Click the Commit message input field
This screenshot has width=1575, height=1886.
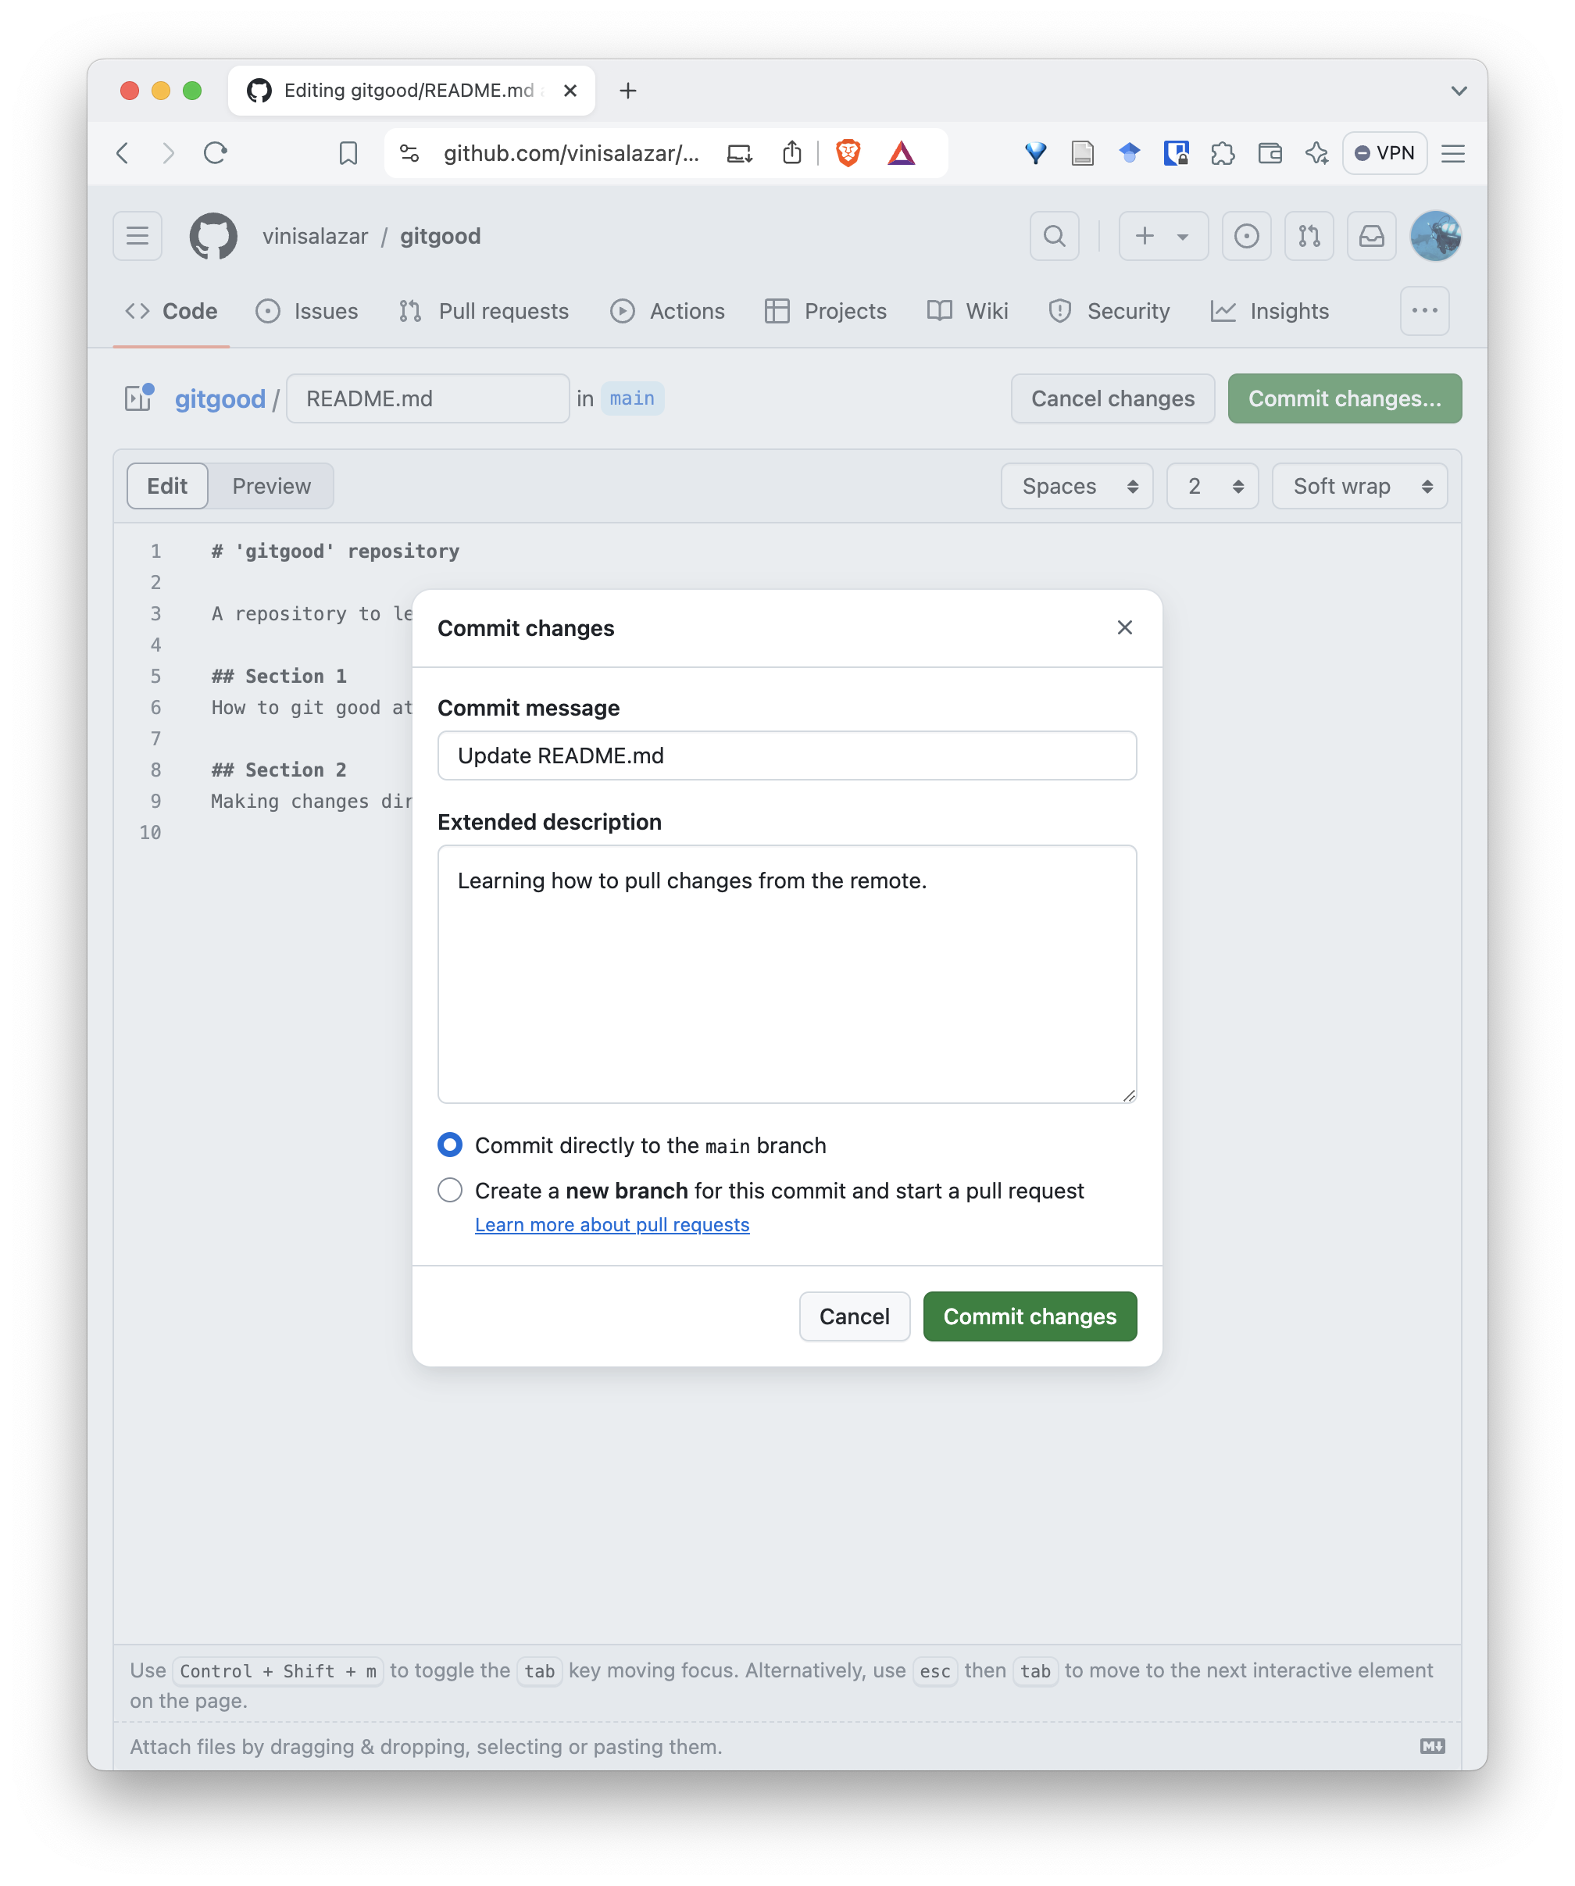tap(787, 755)
